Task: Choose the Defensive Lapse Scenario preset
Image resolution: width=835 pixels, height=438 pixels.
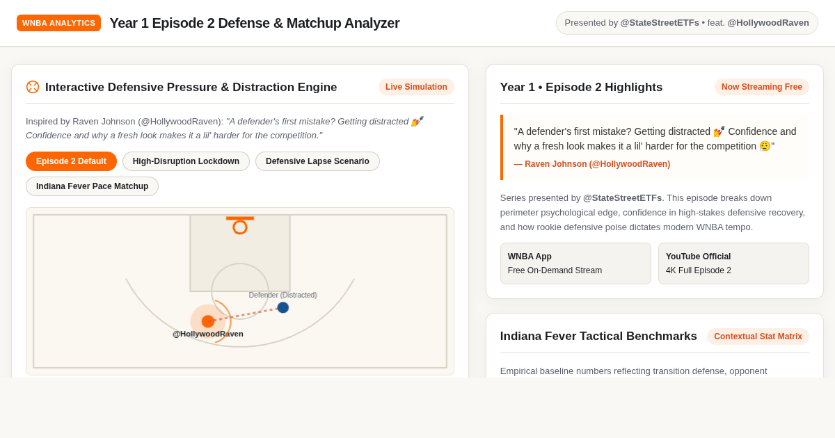Action: [317, 161]
